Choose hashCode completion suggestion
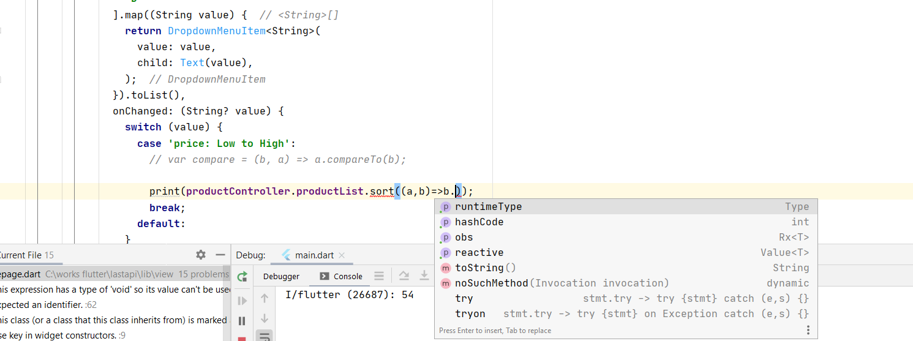Image resolution: width=913 pixels, height=341 pixels. pos(625,222)
